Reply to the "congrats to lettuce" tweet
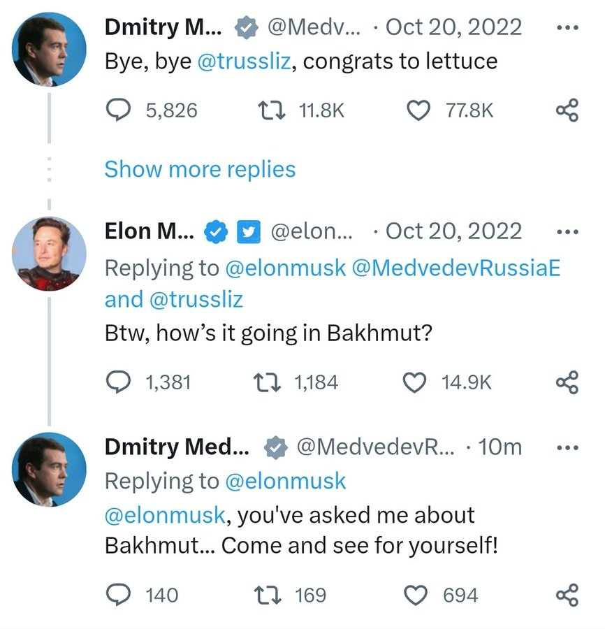The height and width of the screenshot is (629, 605). 119,110
